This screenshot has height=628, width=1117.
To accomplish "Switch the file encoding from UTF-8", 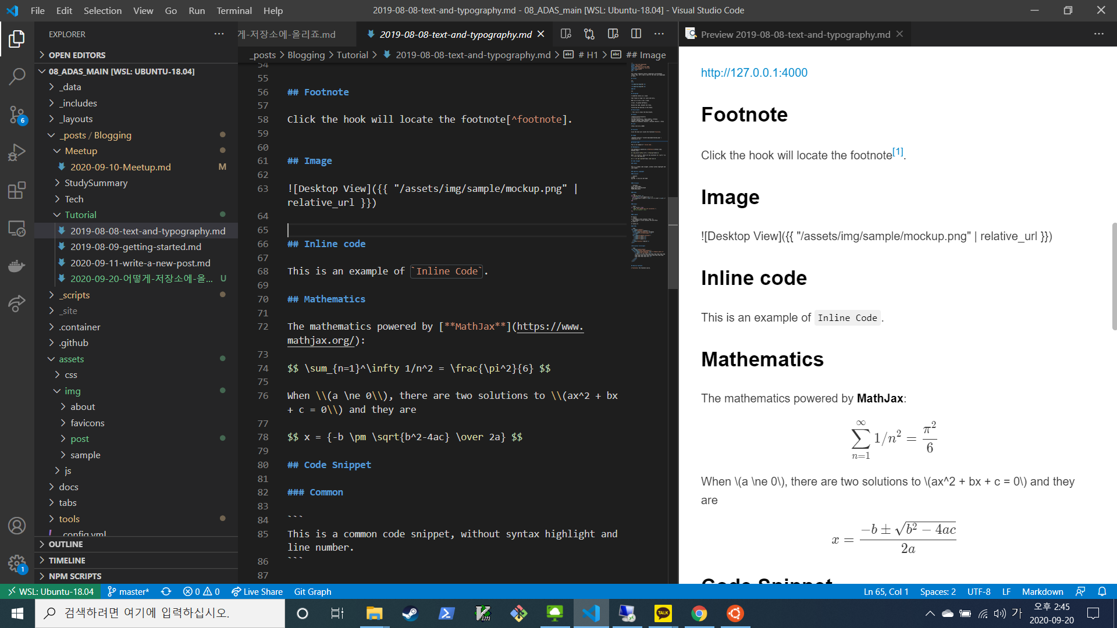I will click(979, 591).
